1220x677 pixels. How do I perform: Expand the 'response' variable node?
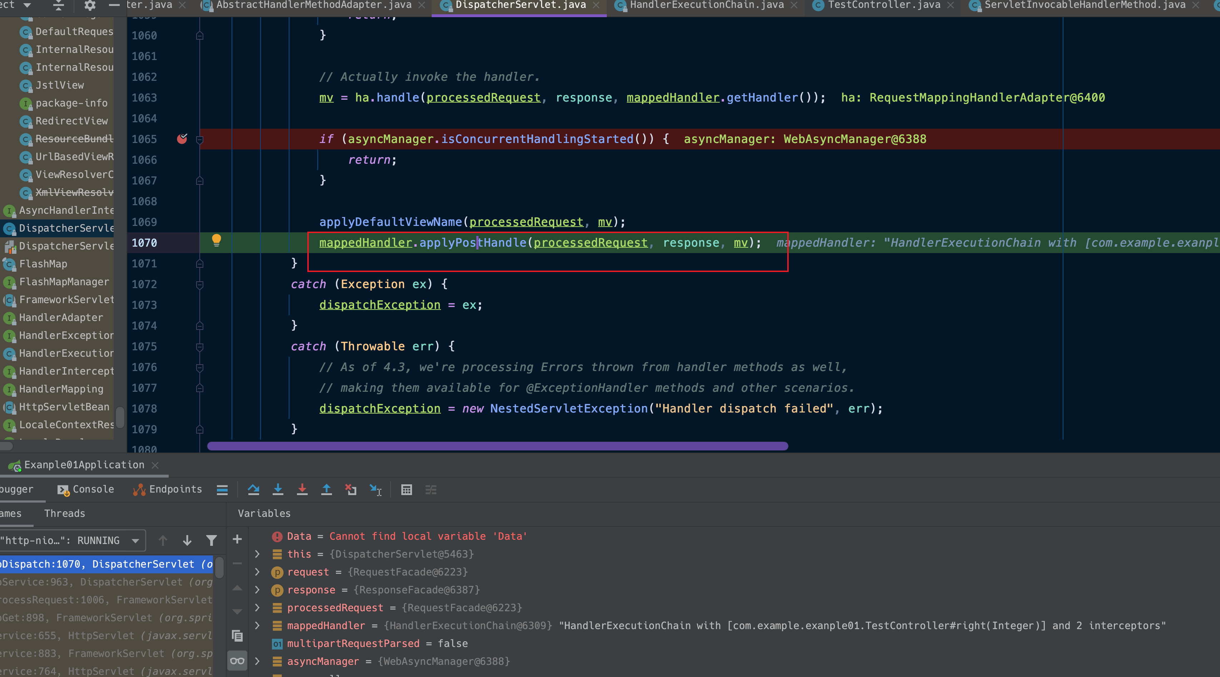point(257,590)
